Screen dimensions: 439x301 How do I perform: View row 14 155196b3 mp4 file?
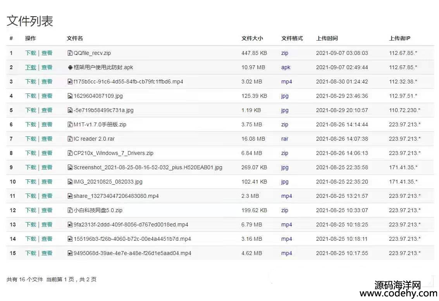[47, 239]
